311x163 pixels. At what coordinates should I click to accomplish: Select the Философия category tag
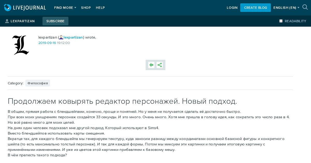point(38,83)
